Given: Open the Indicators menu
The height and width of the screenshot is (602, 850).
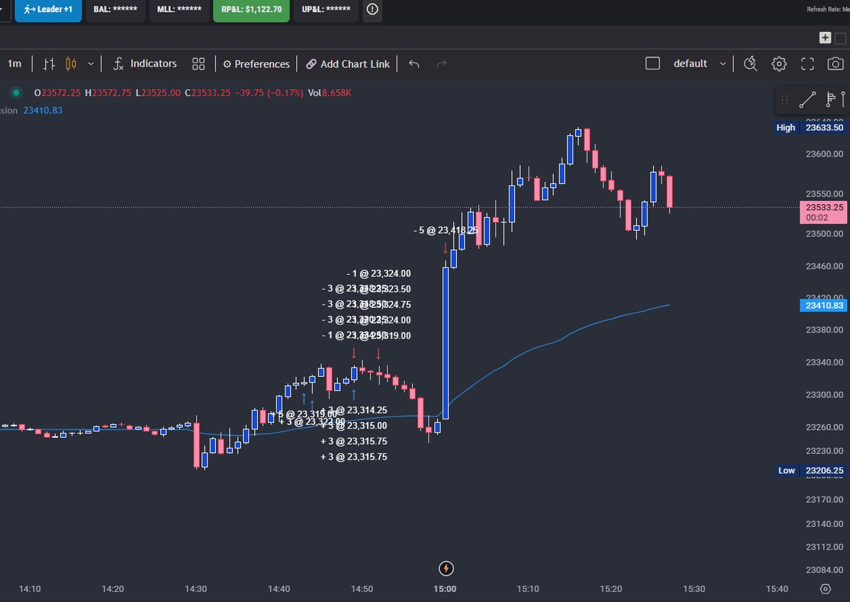Looking at the screenshot, I should [x=144, y=64].
